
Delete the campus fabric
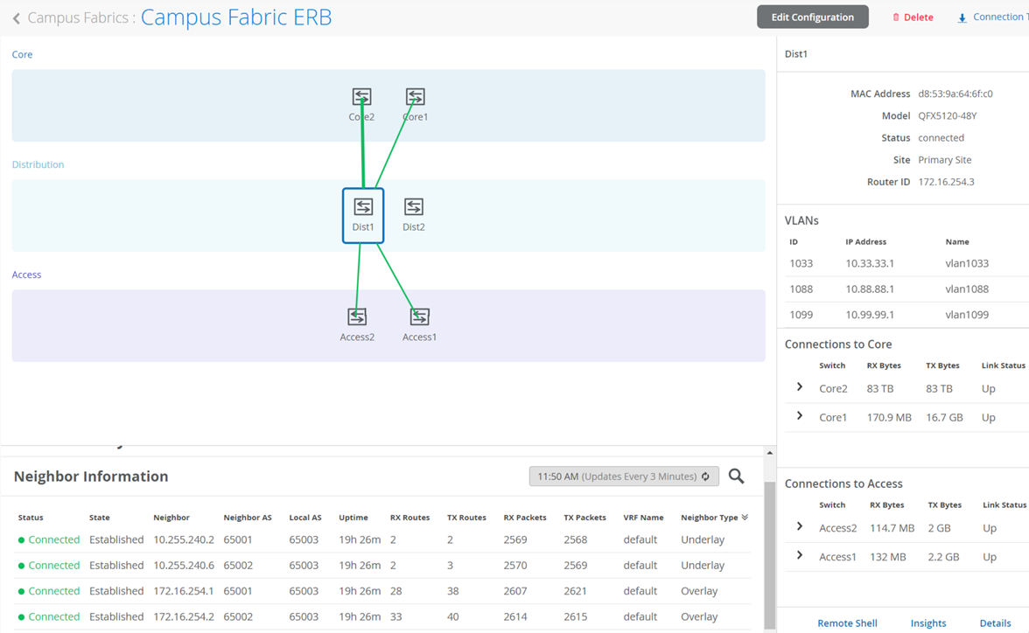pos(913,17)
